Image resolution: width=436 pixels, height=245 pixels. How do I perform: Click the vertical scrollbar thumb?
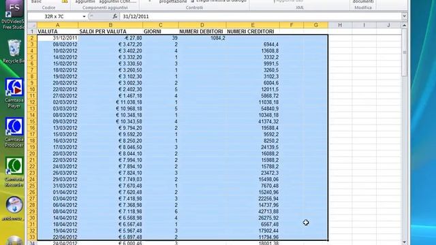pos(404,52)
